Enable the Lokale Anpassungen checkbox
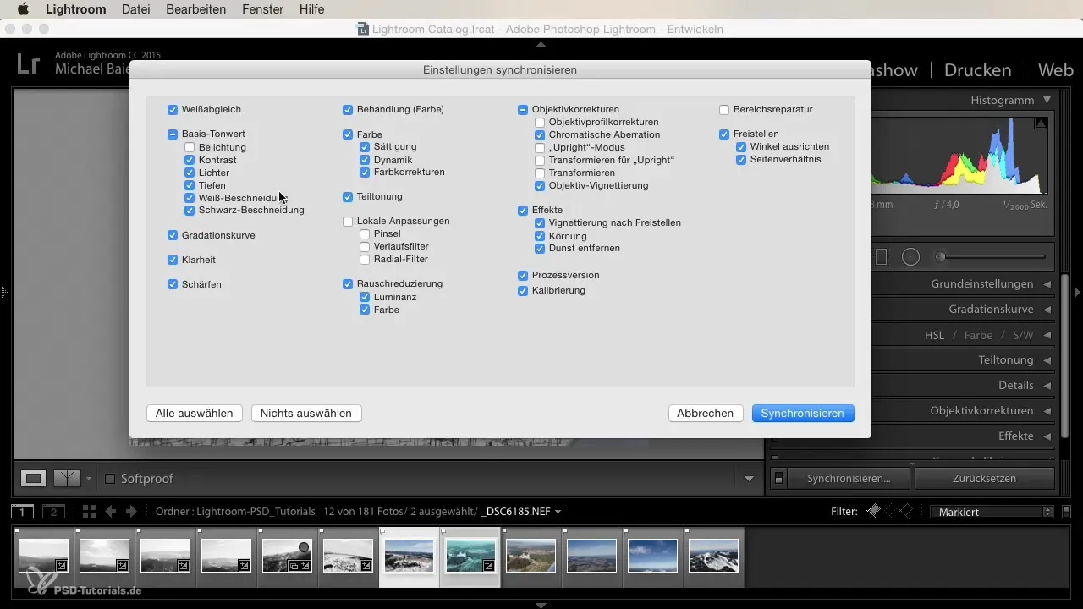 348,222
